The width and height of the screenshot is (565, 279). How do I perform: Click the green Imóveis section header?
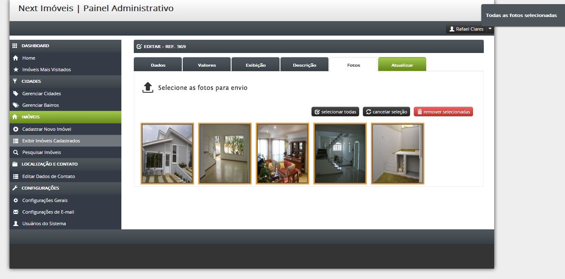pos(65,117)
